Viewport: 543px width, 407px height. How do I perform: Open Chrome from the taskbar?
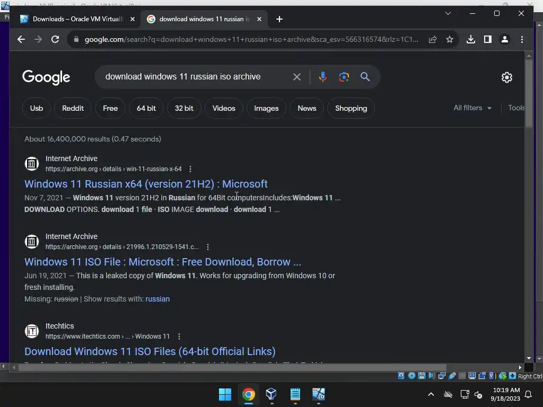pyautogui.click(x=248, y=394)
